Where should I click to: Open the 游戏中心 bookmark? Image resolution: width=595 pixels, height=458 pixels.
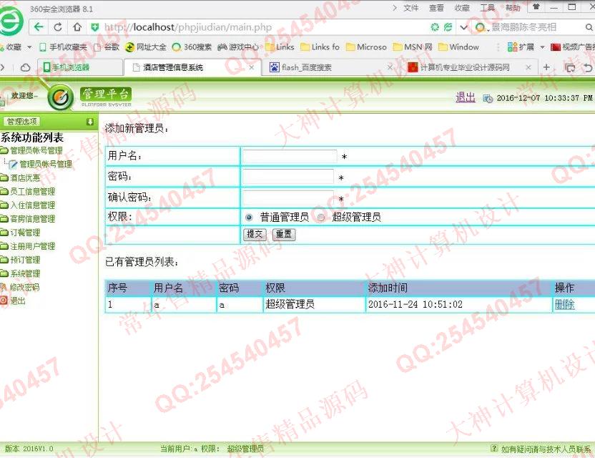pos(238,47)
